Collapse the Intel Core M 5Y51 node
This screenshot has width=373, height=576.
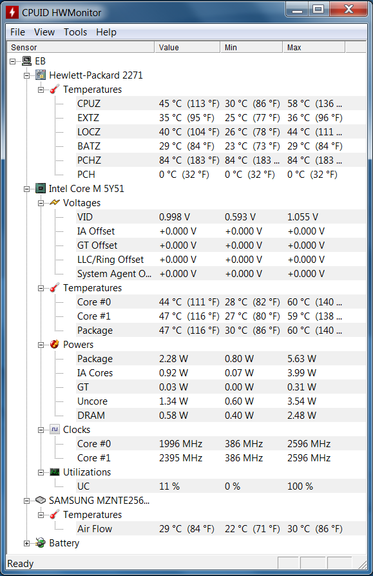coord(26,189)
